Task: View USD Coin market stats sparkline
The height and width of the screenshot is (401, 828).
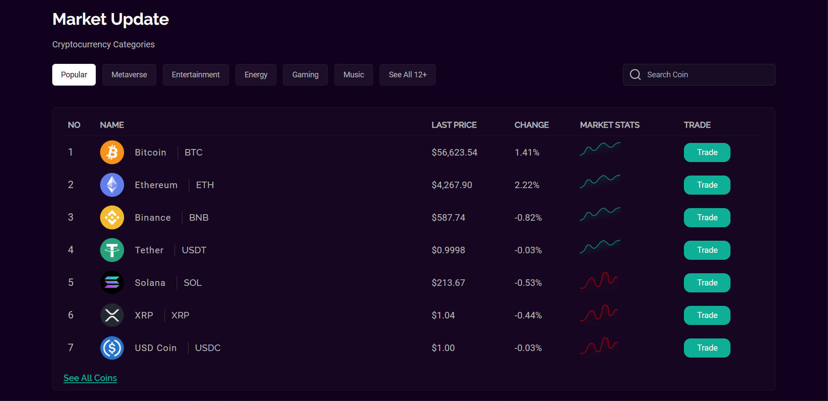Action: [x=599, y=346]
